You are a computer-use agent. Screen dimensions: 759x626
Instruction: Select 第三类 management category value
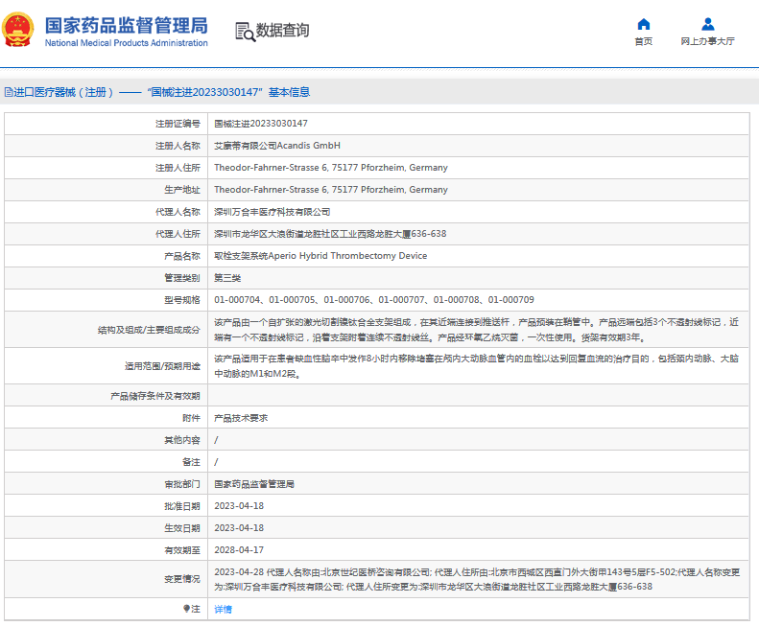227,278
